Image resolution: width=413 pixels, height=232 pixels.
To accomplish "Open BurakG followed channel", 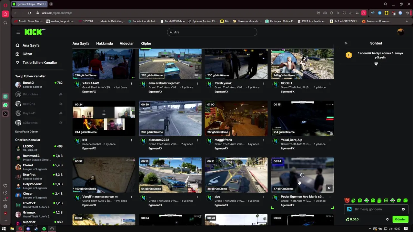I will tap(39, 85).
